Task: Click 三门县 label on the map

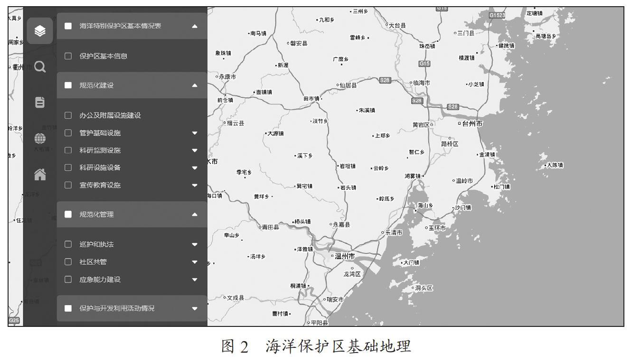Action: click(466, 33)
